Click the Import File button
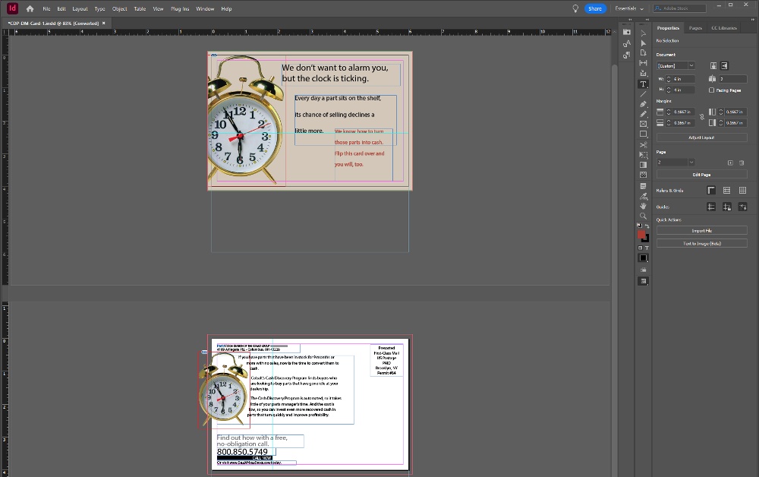 [x=701, y=231]
